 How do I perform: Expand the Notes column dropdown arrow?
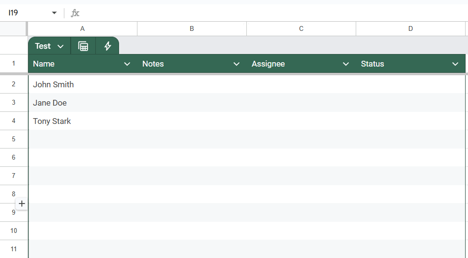tap(236, 64)
